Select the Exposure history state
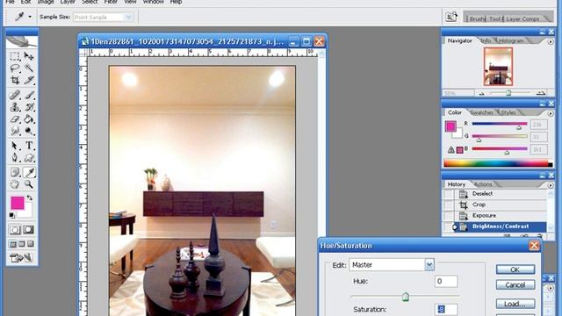Screen dimensions: 562x316 (x=501, y=216)
